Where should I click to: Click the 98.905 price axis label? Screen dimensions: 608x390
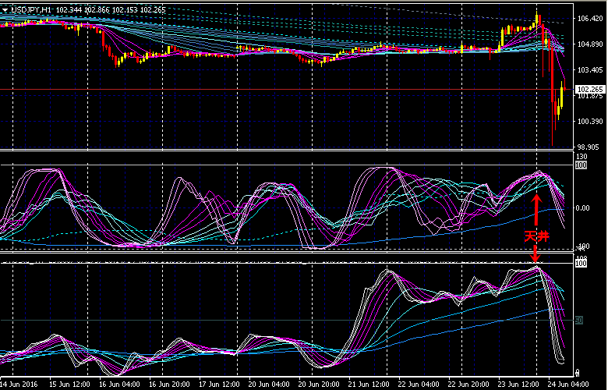tap(590, 147)
